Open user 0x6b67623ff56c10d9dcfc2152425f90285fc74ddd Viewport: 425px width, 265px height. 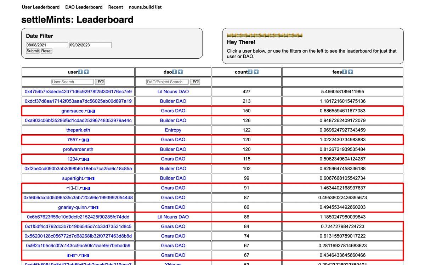[78, 217]
